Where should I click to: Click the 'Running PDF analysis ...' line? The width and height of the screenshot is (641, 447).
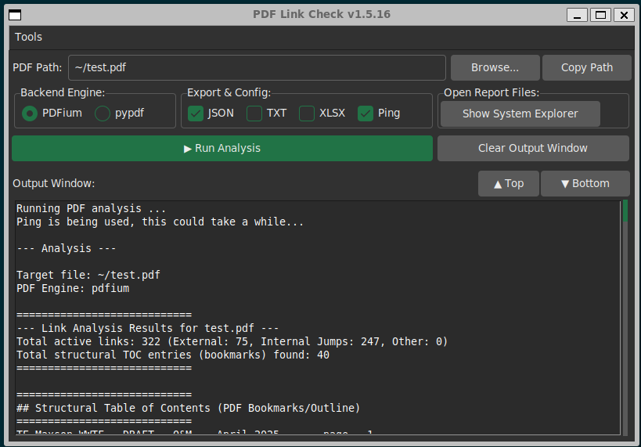point(91,208)
